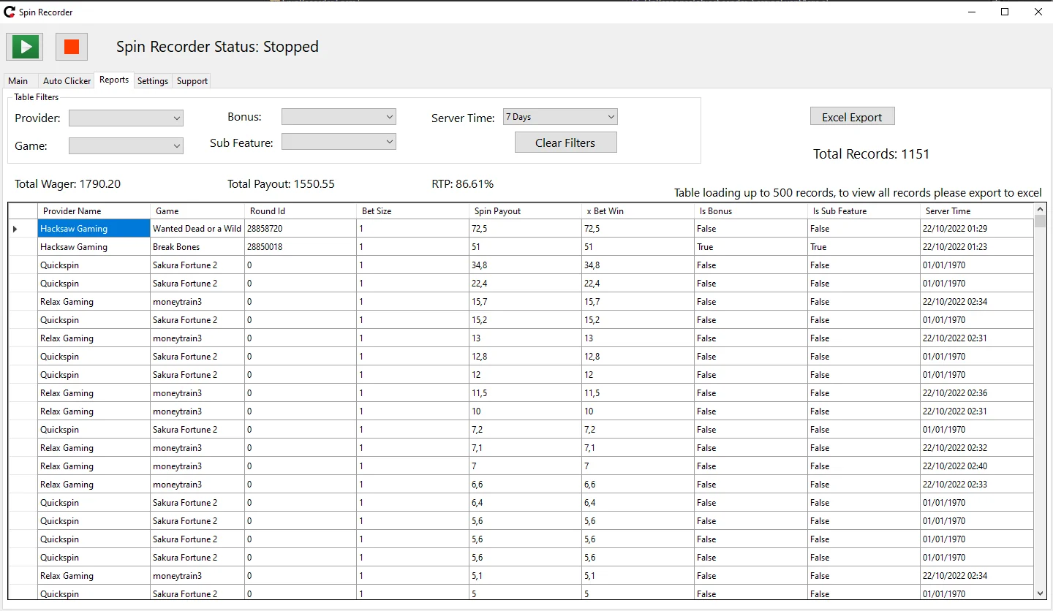Sort by Server Time column header
Image resolution: width=1053 pixels, height=611 pixels.
point(977,211)
